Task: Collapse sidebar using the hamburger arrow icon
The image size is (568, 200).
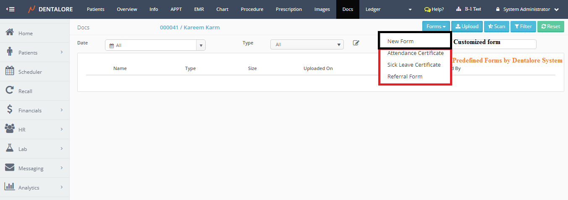Action: (10, 9)
